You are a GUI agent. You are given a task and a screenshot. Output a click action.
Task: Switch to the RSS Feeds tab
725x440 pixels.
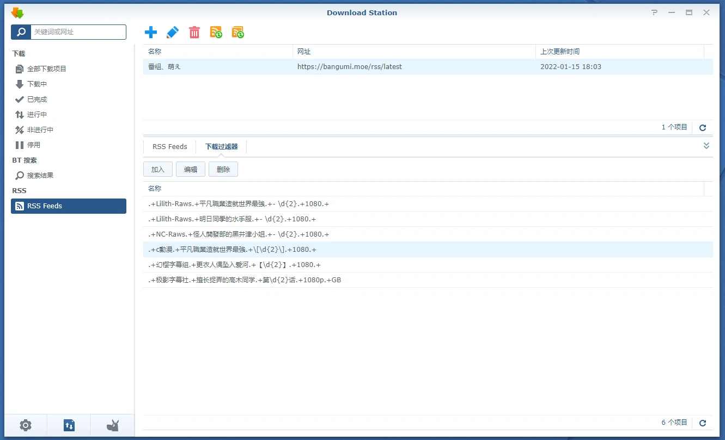(169, 147)
